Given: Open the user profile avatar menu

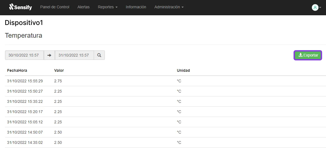Looking at the screenshot, I should coord(315,7).
